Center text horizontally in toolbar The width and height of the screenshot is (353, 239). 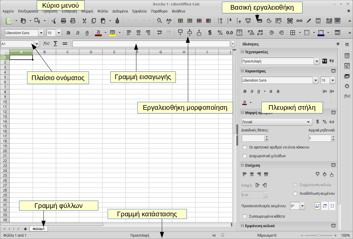click(138, 33)
